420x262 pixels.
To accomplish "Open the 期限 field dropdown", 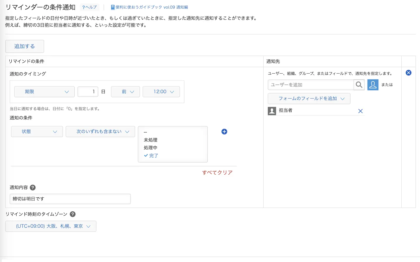I will [x=44, y=92].
